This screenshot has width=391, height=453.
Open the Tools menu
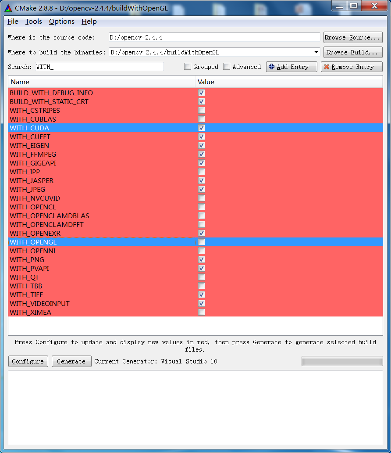tap(33, 22)
